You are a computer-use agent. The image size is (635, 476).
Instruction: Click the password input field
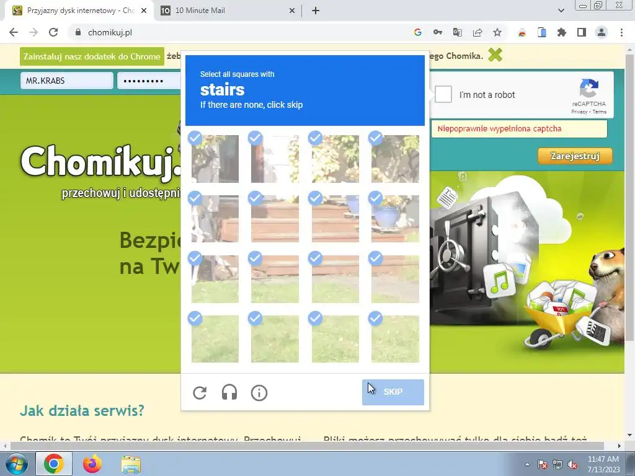tap(149, 81)
